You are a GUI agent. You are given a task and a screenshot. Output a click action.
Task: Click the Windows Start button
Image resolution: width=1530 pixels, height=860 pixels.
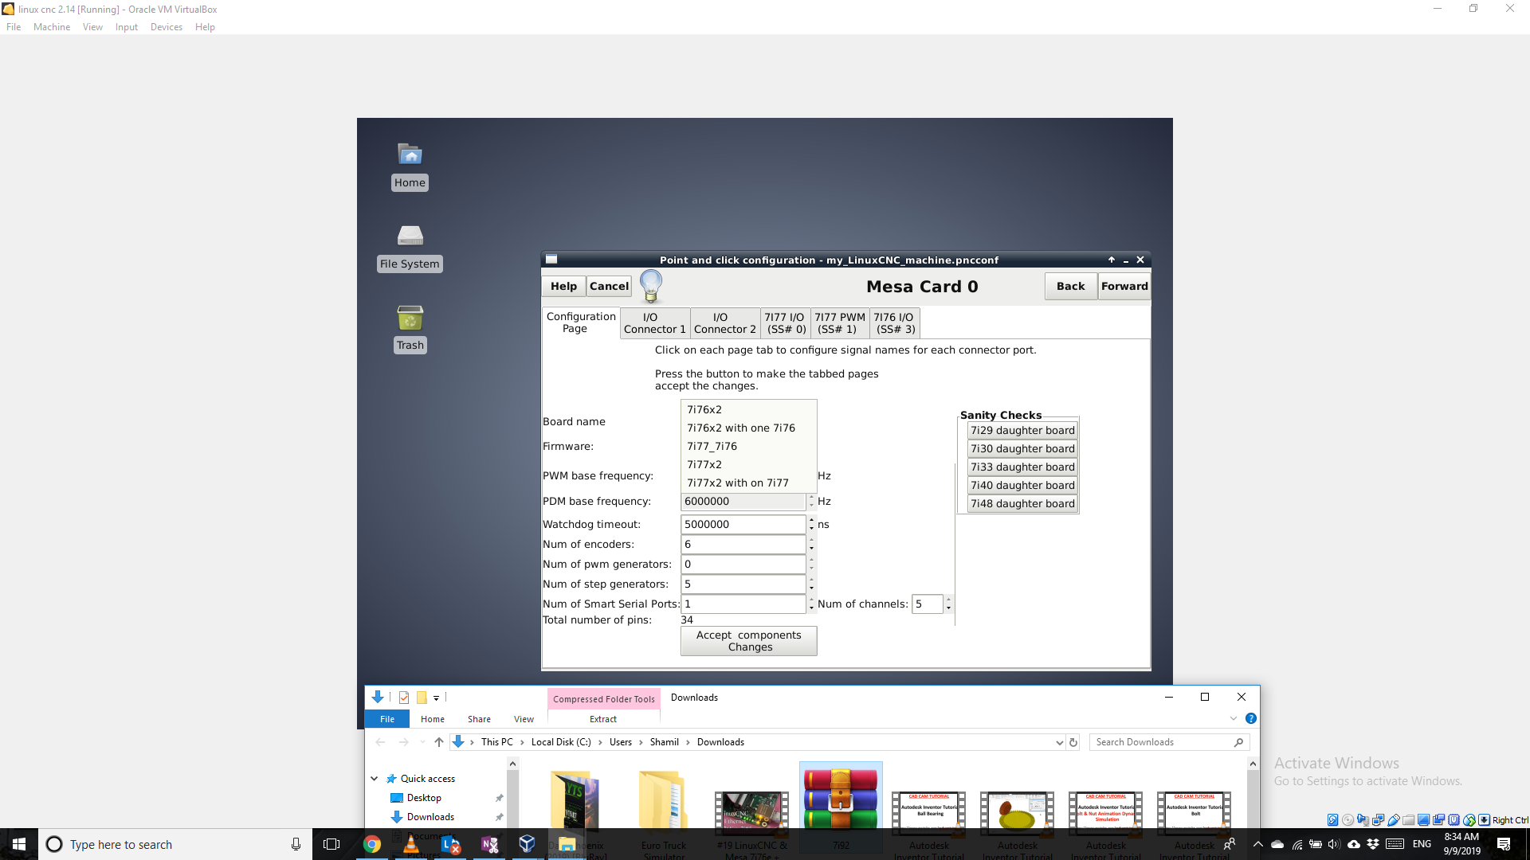[19, 844]
